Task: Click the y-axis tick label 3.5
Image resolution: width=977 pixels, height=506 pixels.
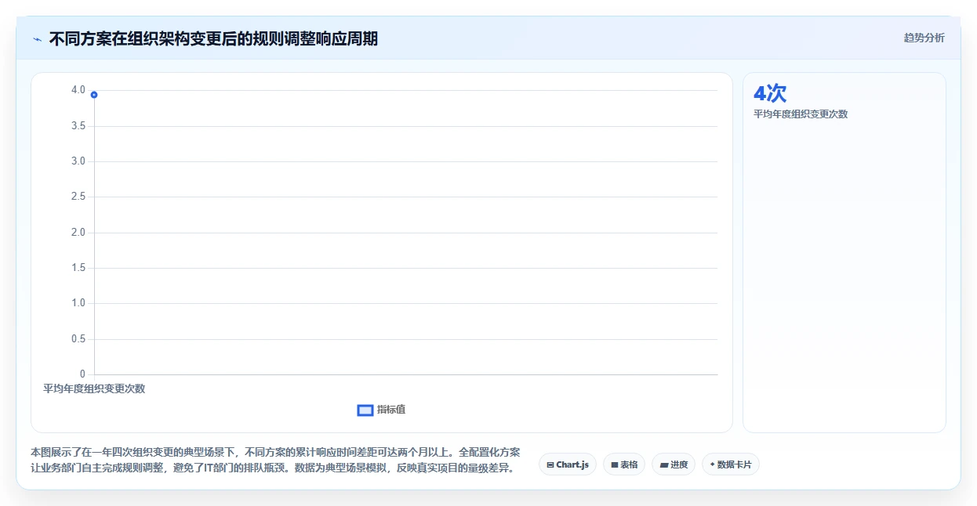Action: (78, 126)
